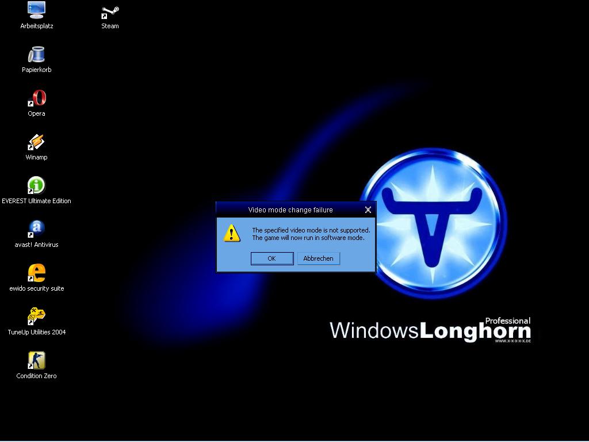This screenshot has width=589, height=442.
Task: Click the Abbrechen button in the dialog
Action: pyautogui.click(x=319, y=258)
